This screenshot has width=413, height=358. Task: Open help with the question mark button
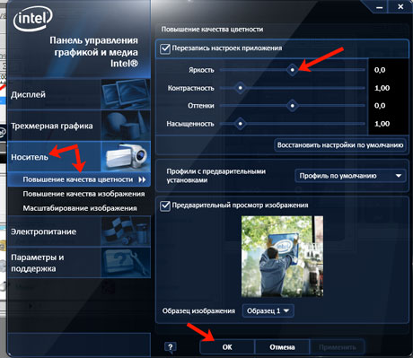171,347
